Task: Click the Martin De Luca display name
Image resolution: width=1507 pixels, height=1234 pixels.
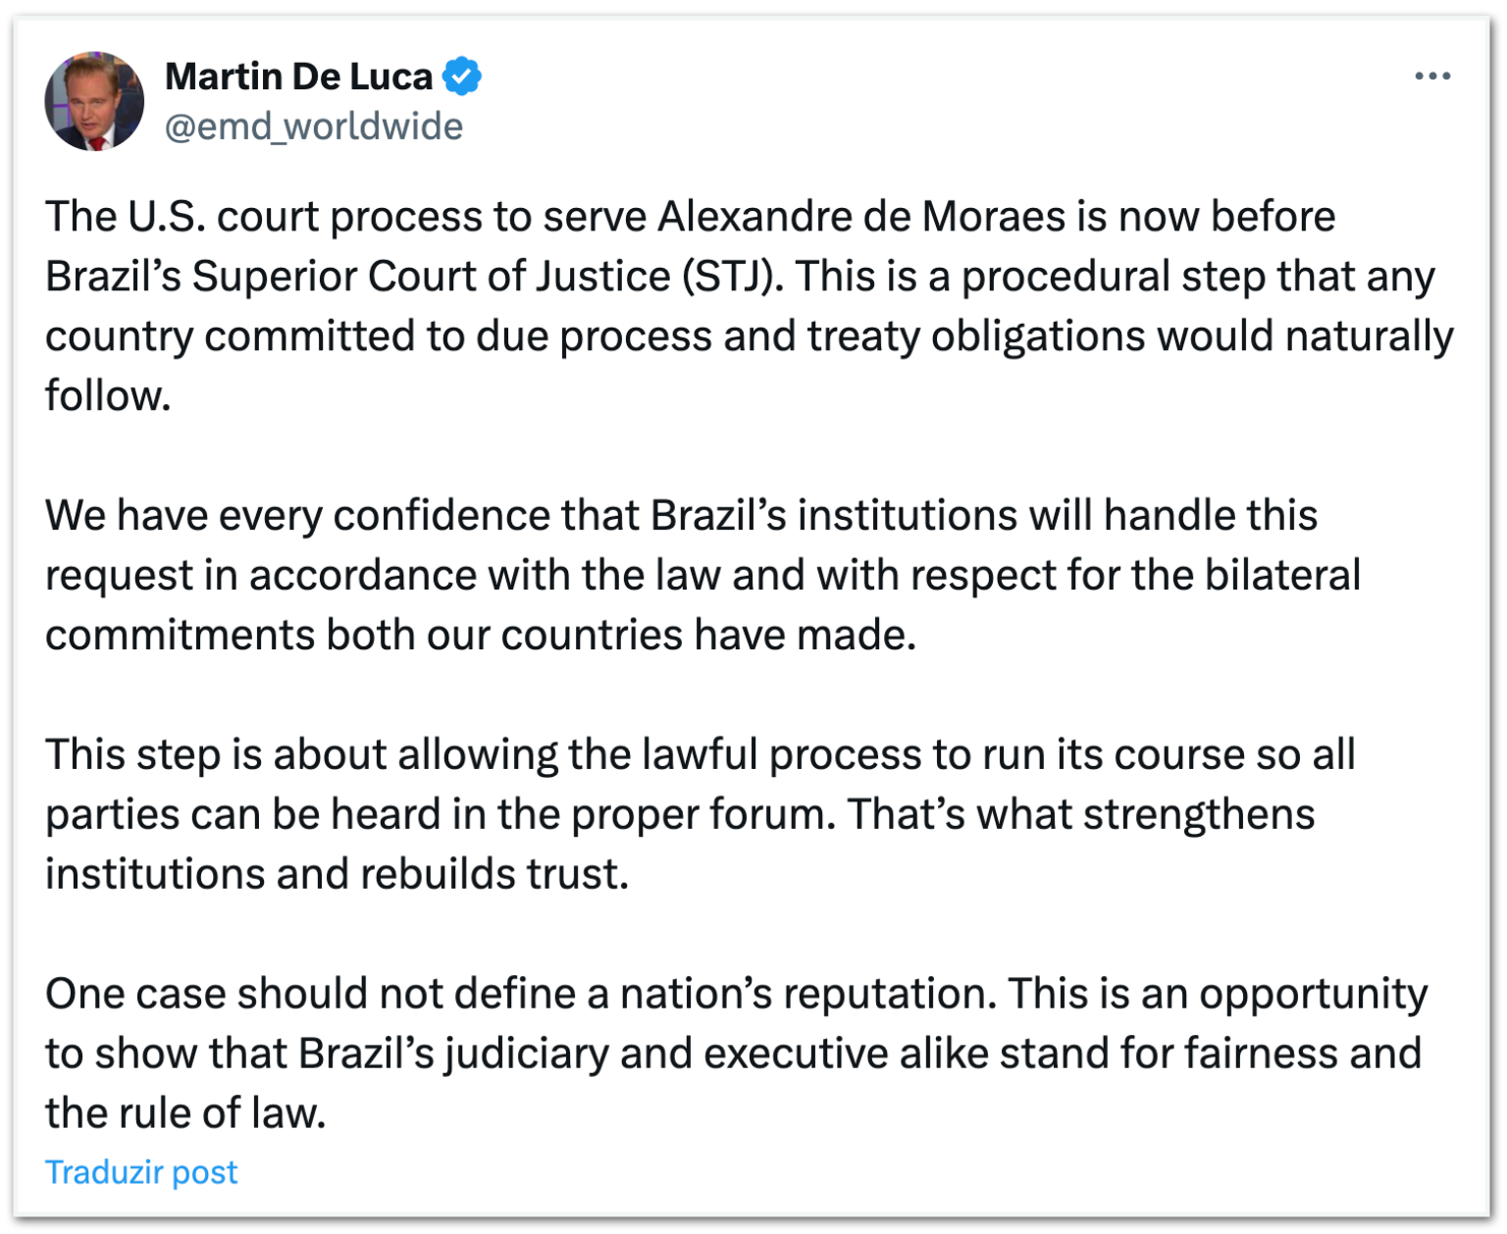Action: click(298, 77)
